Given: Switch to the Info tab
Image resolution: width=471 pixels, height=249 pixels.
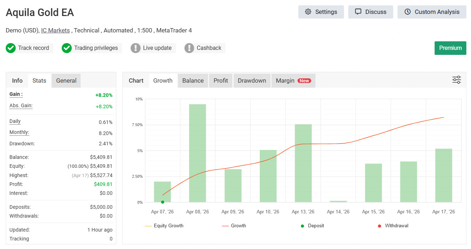Looking at the screenshot, I should pos(17,81).
